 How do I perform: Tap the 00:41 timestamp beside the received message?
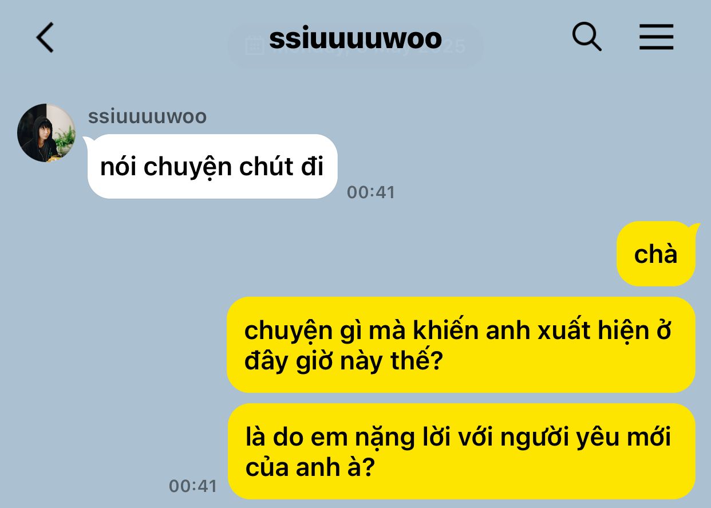[x=371, y=192]
